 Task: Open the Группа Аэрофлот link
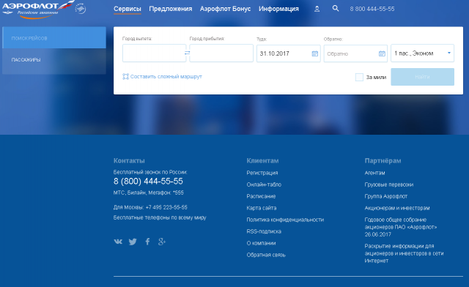pyautogui.click(x=386, y=196)
